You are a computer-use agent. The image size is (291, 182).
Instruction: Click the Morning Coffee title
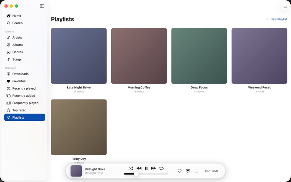139,87
